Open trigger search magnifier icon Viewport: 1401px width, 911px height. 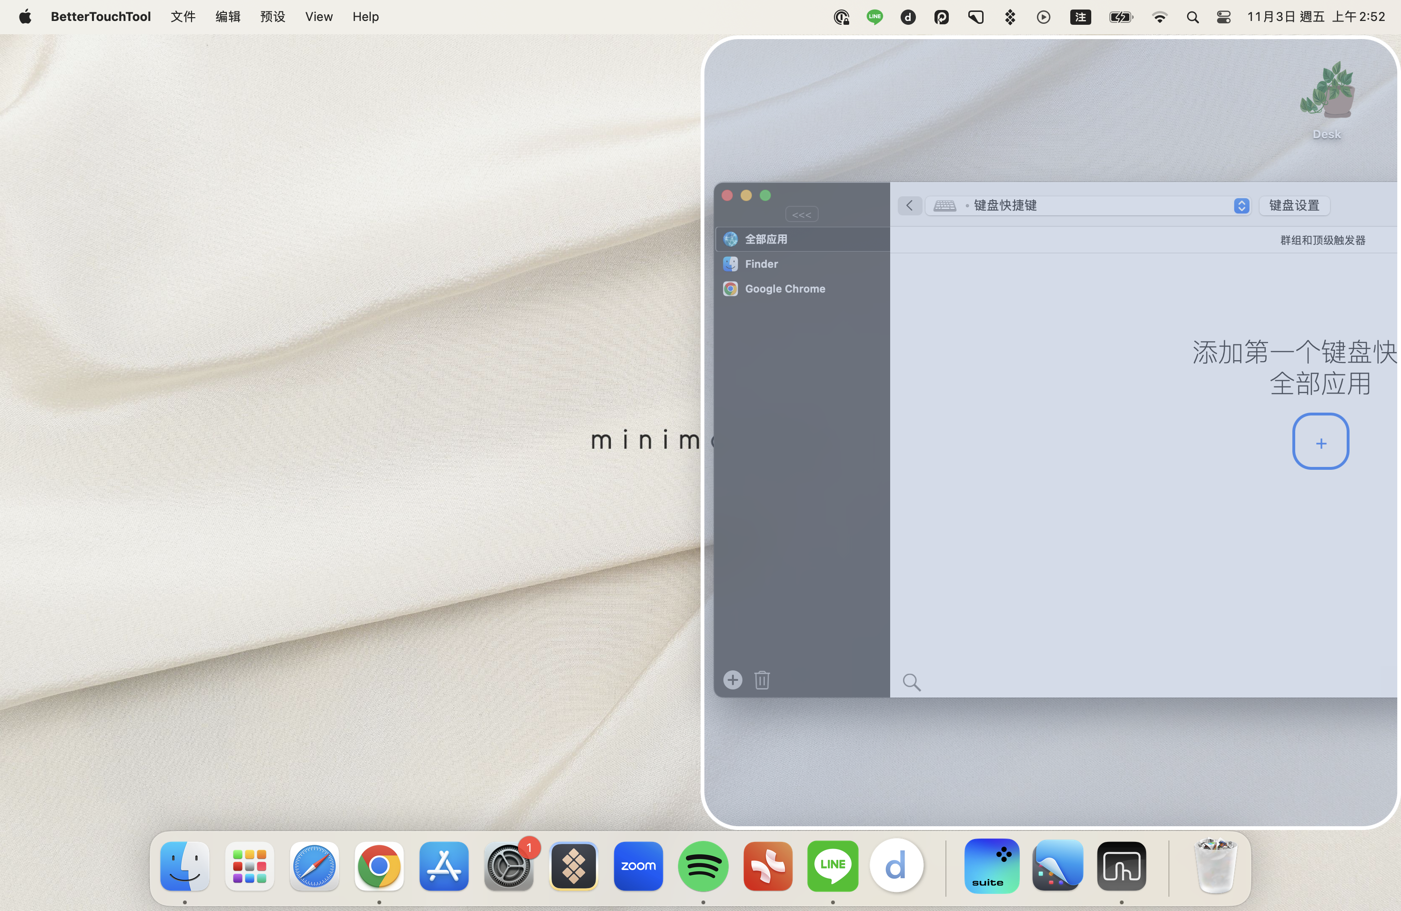tap(911, 682)
